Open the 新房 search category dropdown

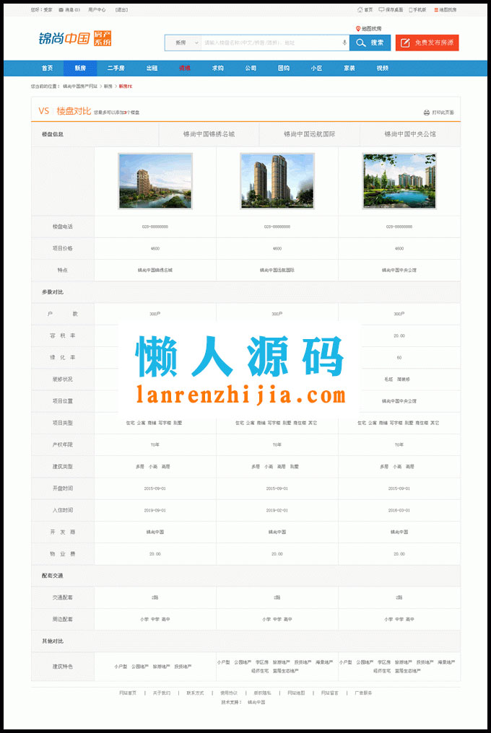coord(183,43)
